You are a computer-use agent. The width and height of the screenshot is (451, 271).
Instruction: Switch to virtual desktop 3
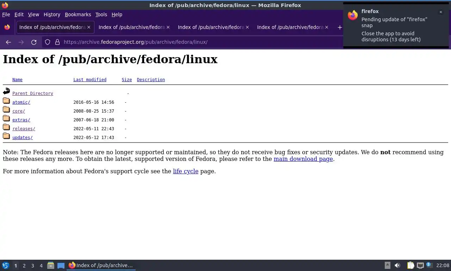(x=32, y=265)
